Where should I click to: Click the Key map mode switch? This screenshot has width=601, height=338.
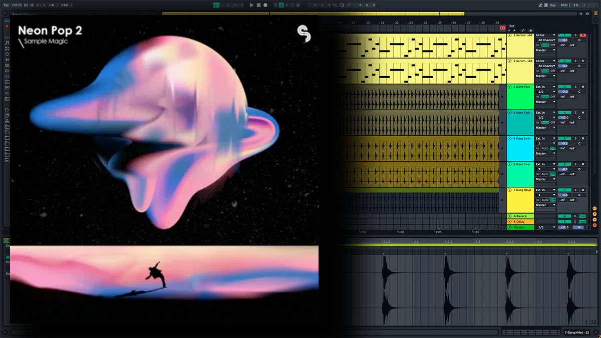[x=553, y=5]
